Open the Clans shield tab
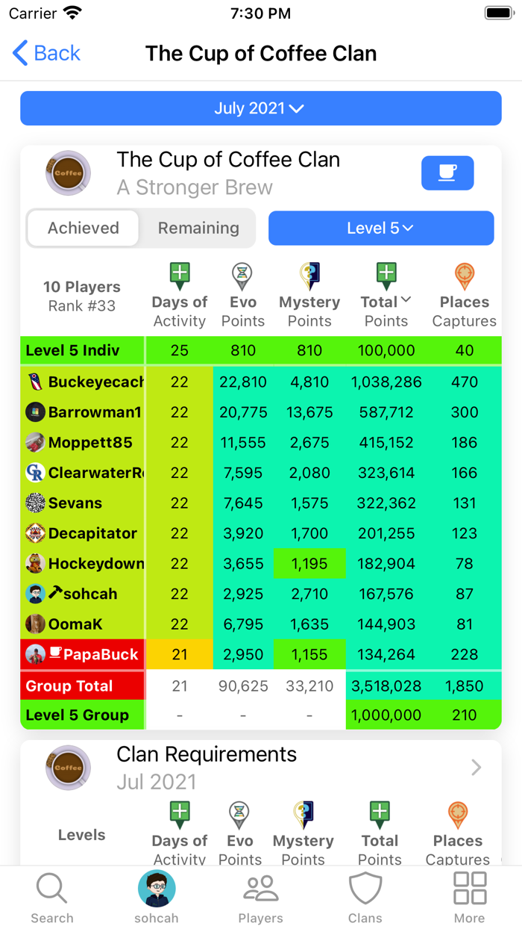The height and width of the screenshot is (929, 522). point(365,897)
